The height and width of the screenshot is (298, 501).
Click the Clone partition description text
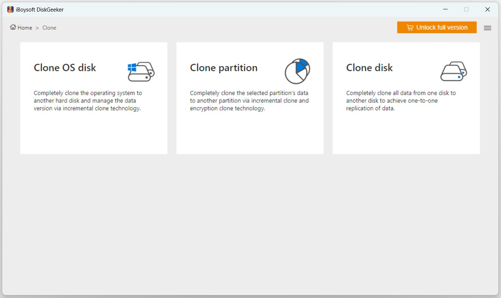click(x=249, y=101)
